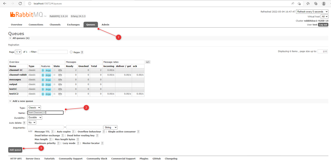This screenshot has width=331, height=161.
Task: Open the queue Type dropdown
Action: [34, 108]
